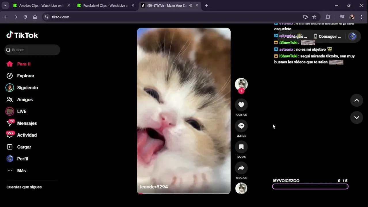Screen dimensions: 368x207
Task: Focus the Buscar search field
Action: pyautogui.click(x=32, y=50)
